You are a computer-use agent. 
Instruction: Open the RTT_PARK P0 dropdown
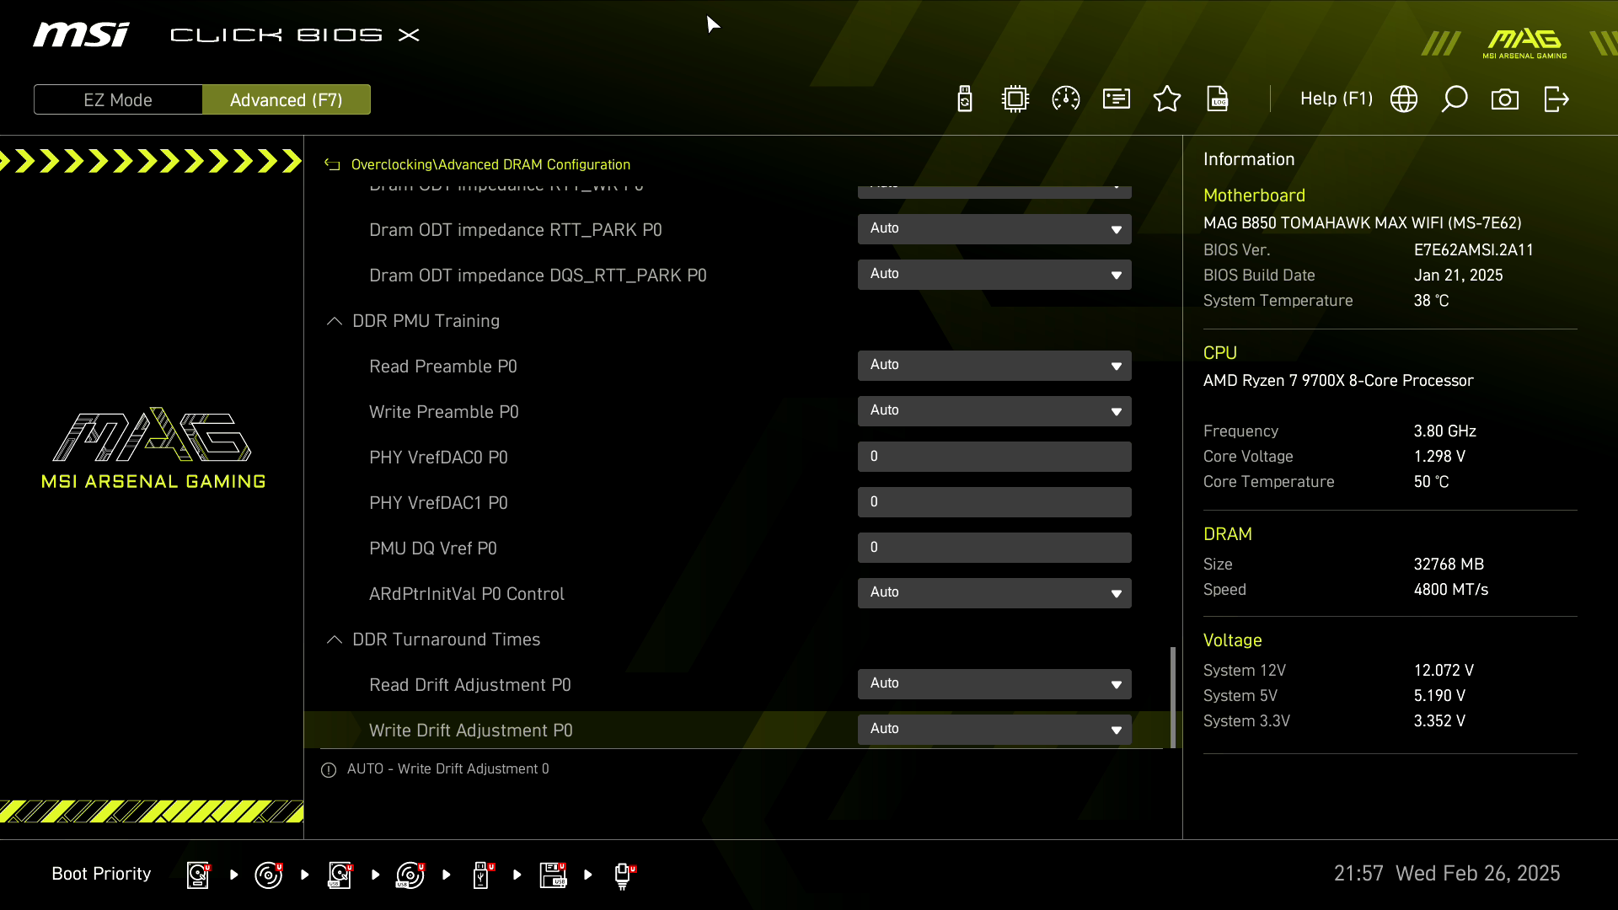(994, 229)
